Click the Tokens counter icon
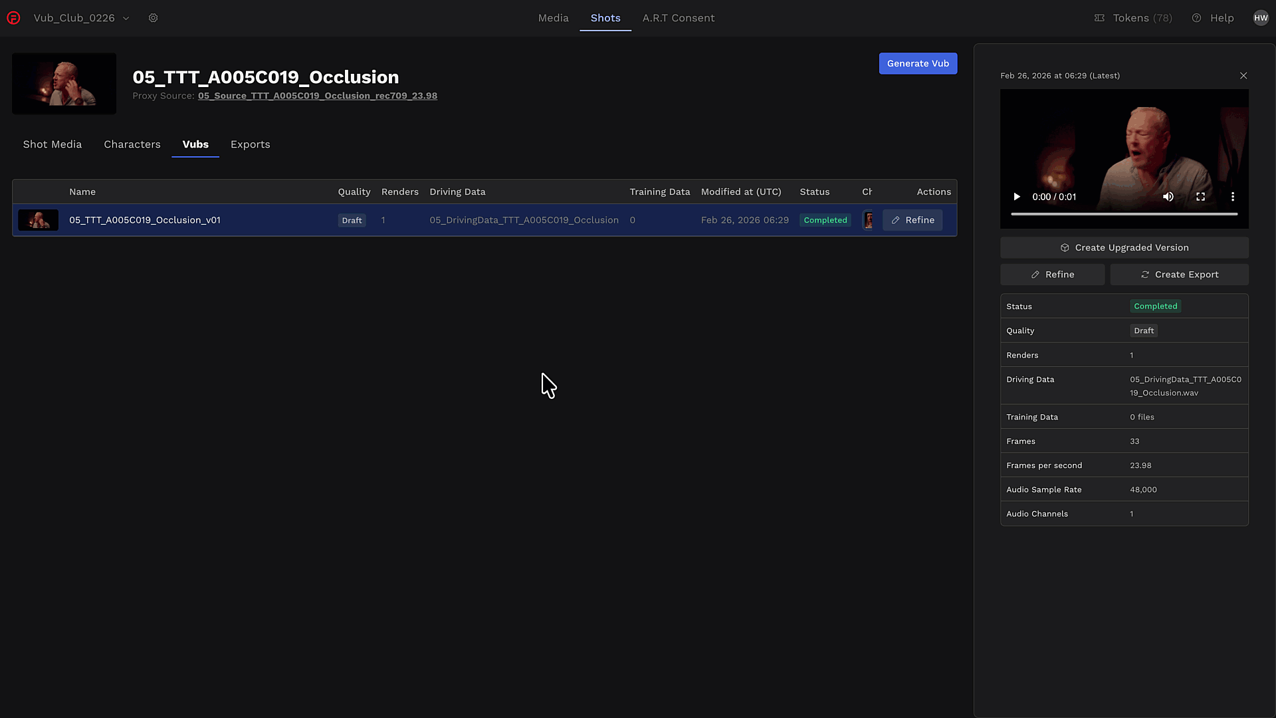Screen dimensions: 1276x718 pos(1099,18)
